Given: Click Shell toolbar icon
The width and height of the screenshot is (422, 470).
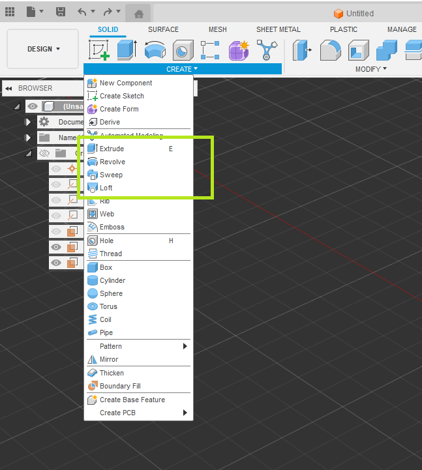Looking at the screenshot, I should pos(359,50).
